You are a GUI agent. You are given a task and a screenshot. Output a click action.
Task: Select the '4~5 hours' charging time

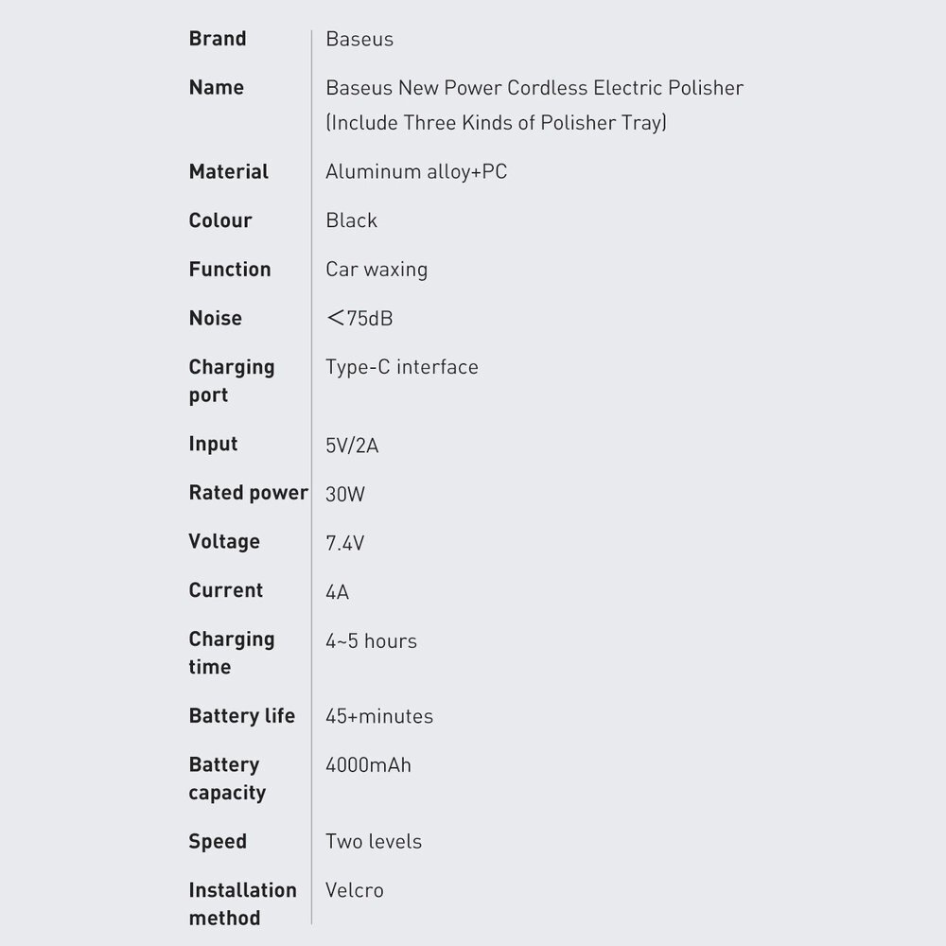pyautogui.click(x=371, y=640)
